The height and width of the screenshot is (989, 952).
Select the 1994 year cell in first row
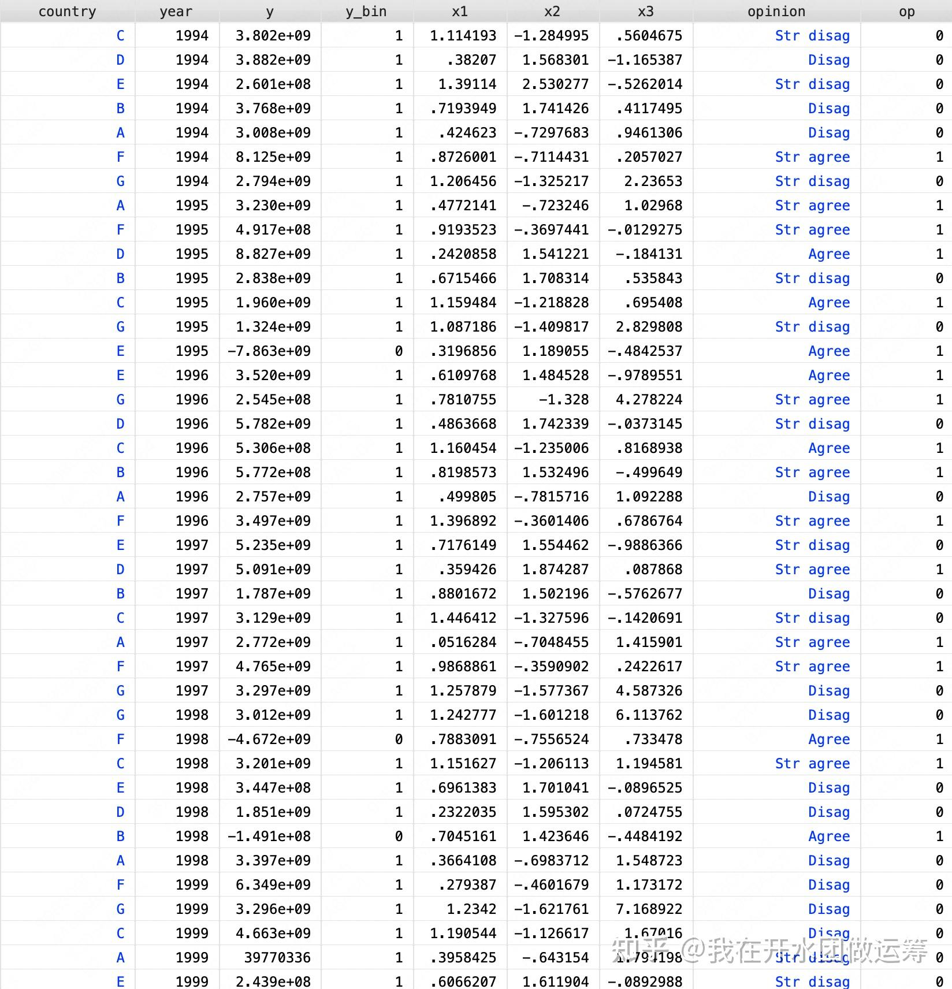[191, 35]
